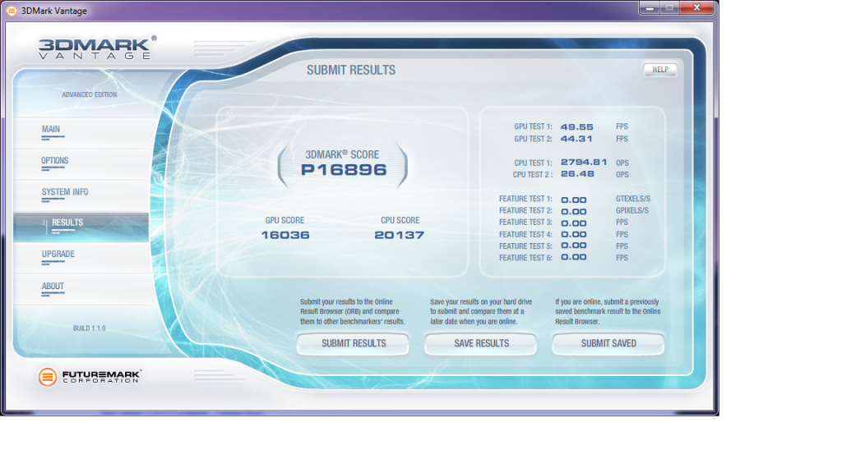The image size is (842, 473).
Task: Click the GPU Score label
Action: (x=285, y=220)
